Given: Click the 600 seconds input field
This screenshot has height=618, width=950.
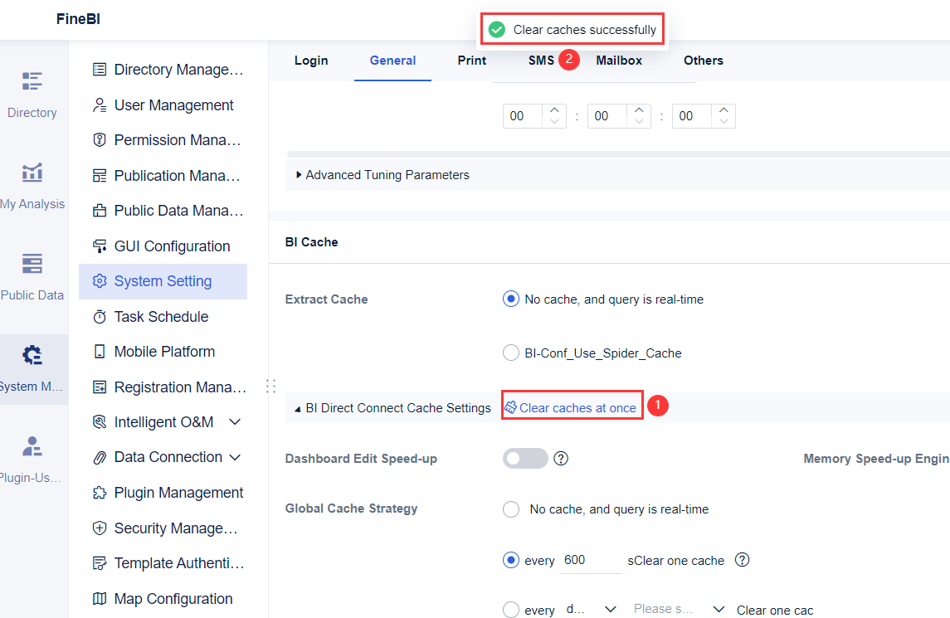Looking at the screenshot, I should (589, 560).
